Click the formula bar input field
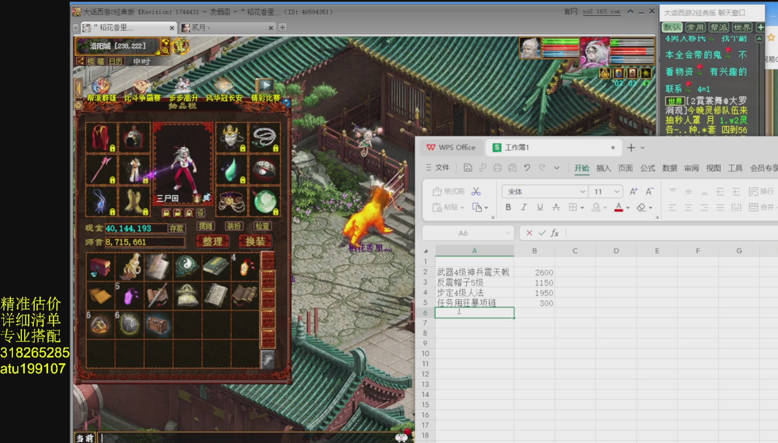This screenshot has width=778, height=443. click(671, 233)
